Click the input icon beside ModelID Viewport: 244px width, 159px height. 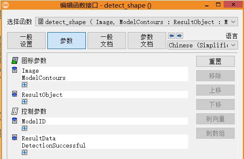coord(15,121)
